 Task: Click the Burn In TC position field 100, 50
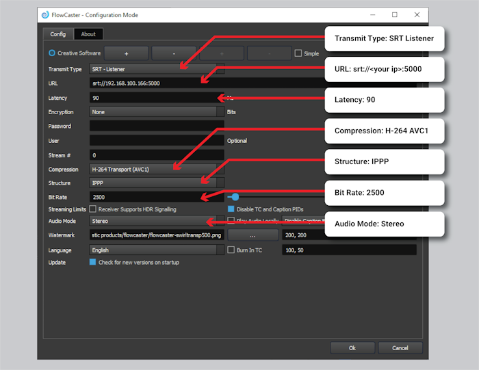click(349, 250)
